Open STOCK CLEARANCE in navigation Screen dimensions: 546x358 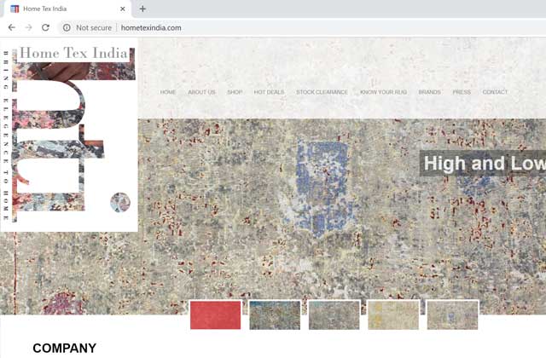(x=322, y=92)
